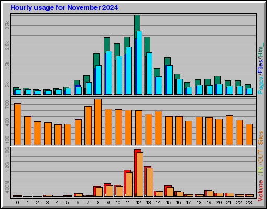Click the '15k' y-axis label
This screenshot has width=267, height=209.
tap(7, 65)
